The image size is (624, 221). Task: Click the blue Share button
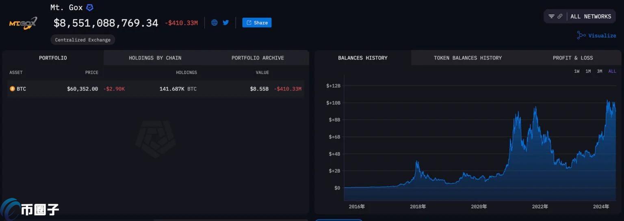257,23
